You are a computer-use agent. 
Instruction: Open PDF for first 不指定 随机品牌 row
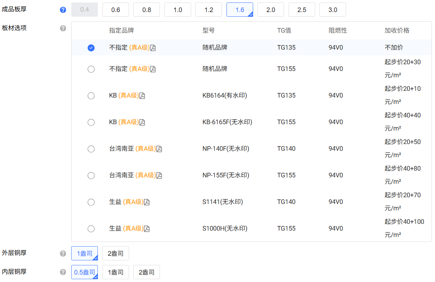153,47
